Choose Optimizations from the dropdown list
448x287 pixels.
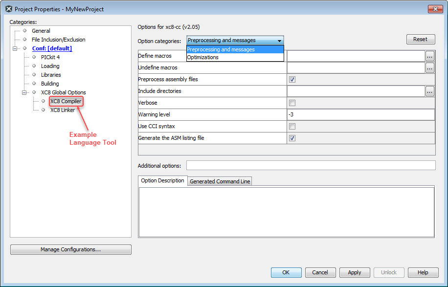click(203, 58)
